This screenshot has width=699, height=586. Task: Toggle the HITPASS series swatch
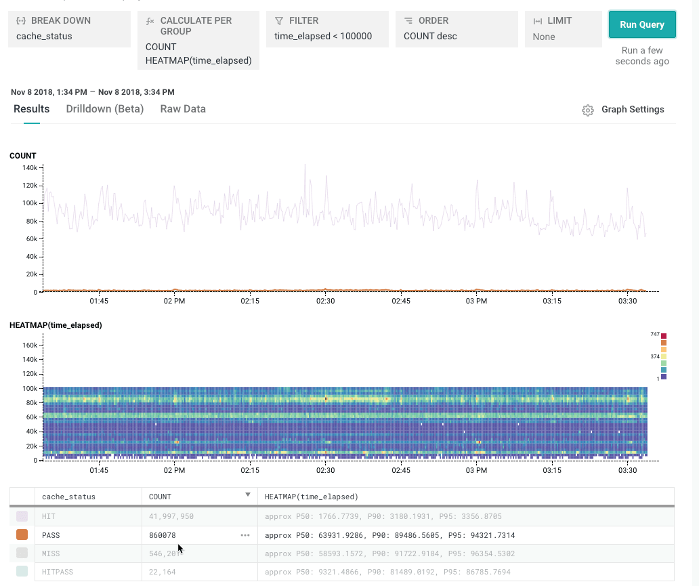22,572
